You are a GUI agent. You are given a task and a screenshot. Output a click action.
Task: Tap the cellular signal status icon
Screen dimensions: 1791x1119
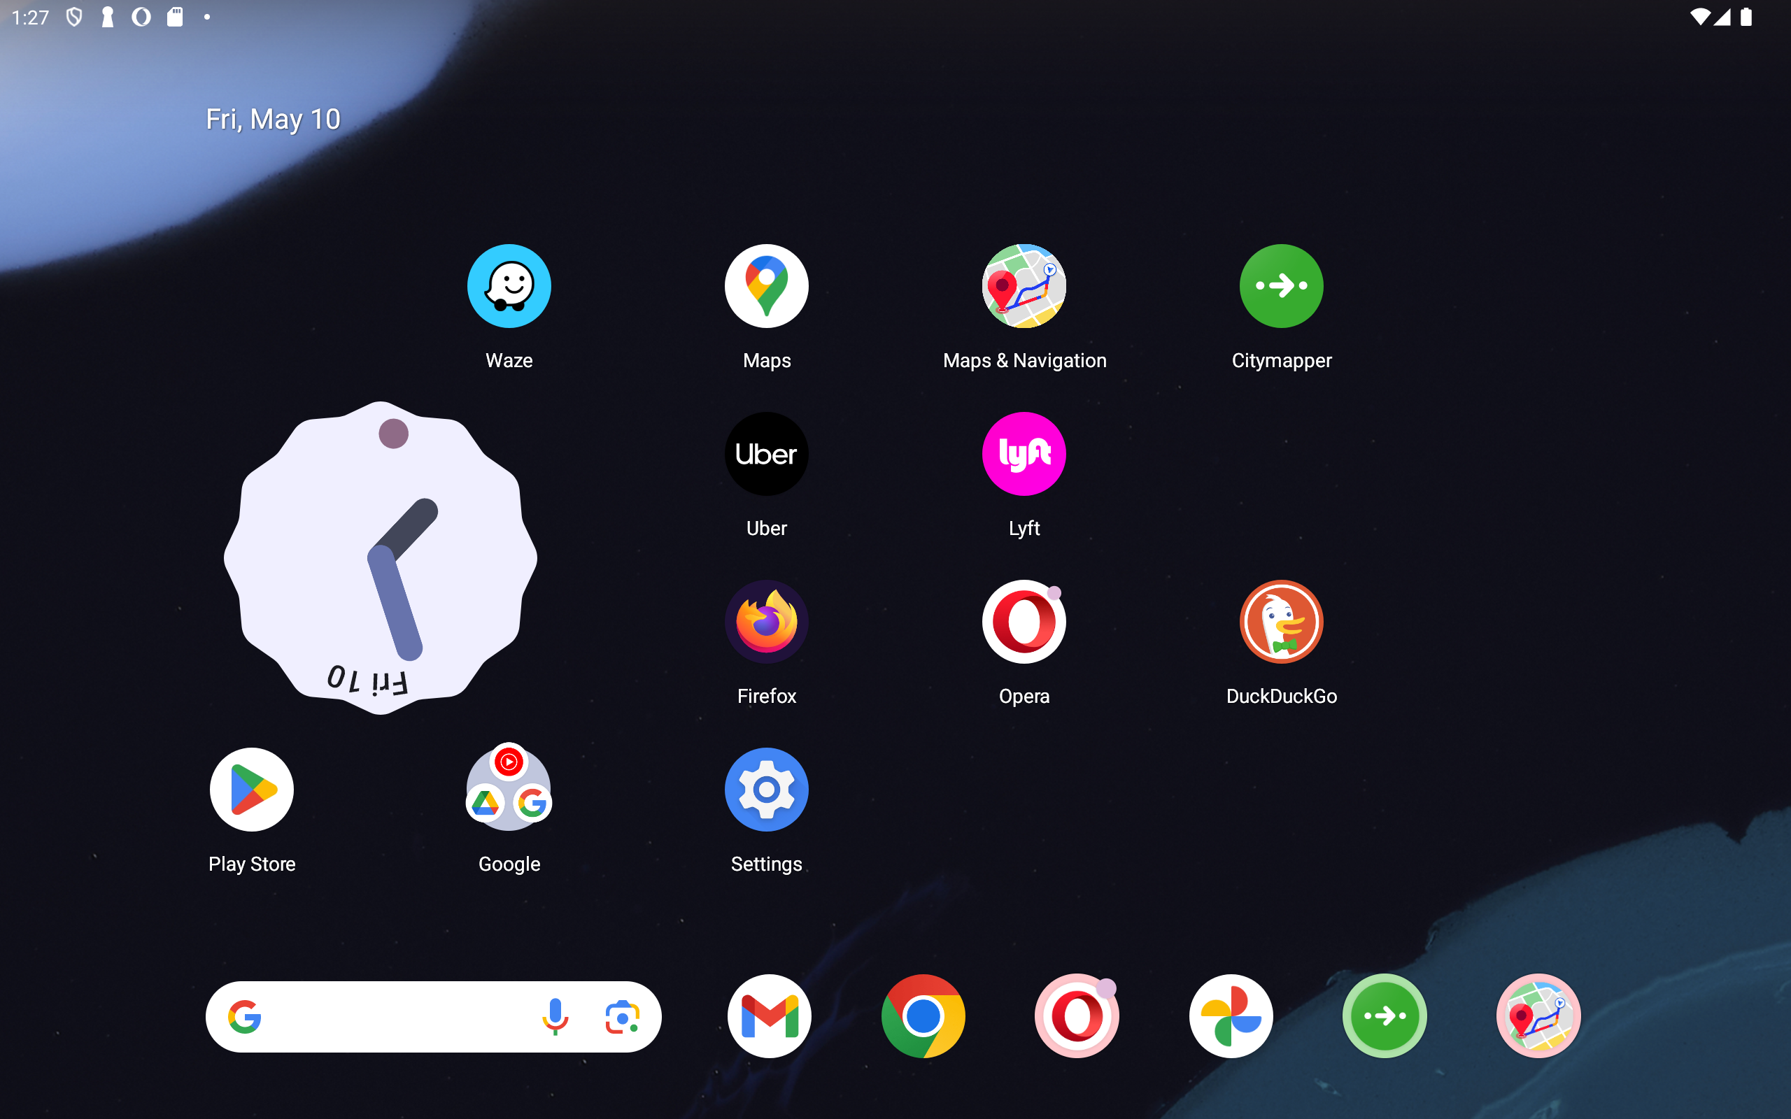1722,17
